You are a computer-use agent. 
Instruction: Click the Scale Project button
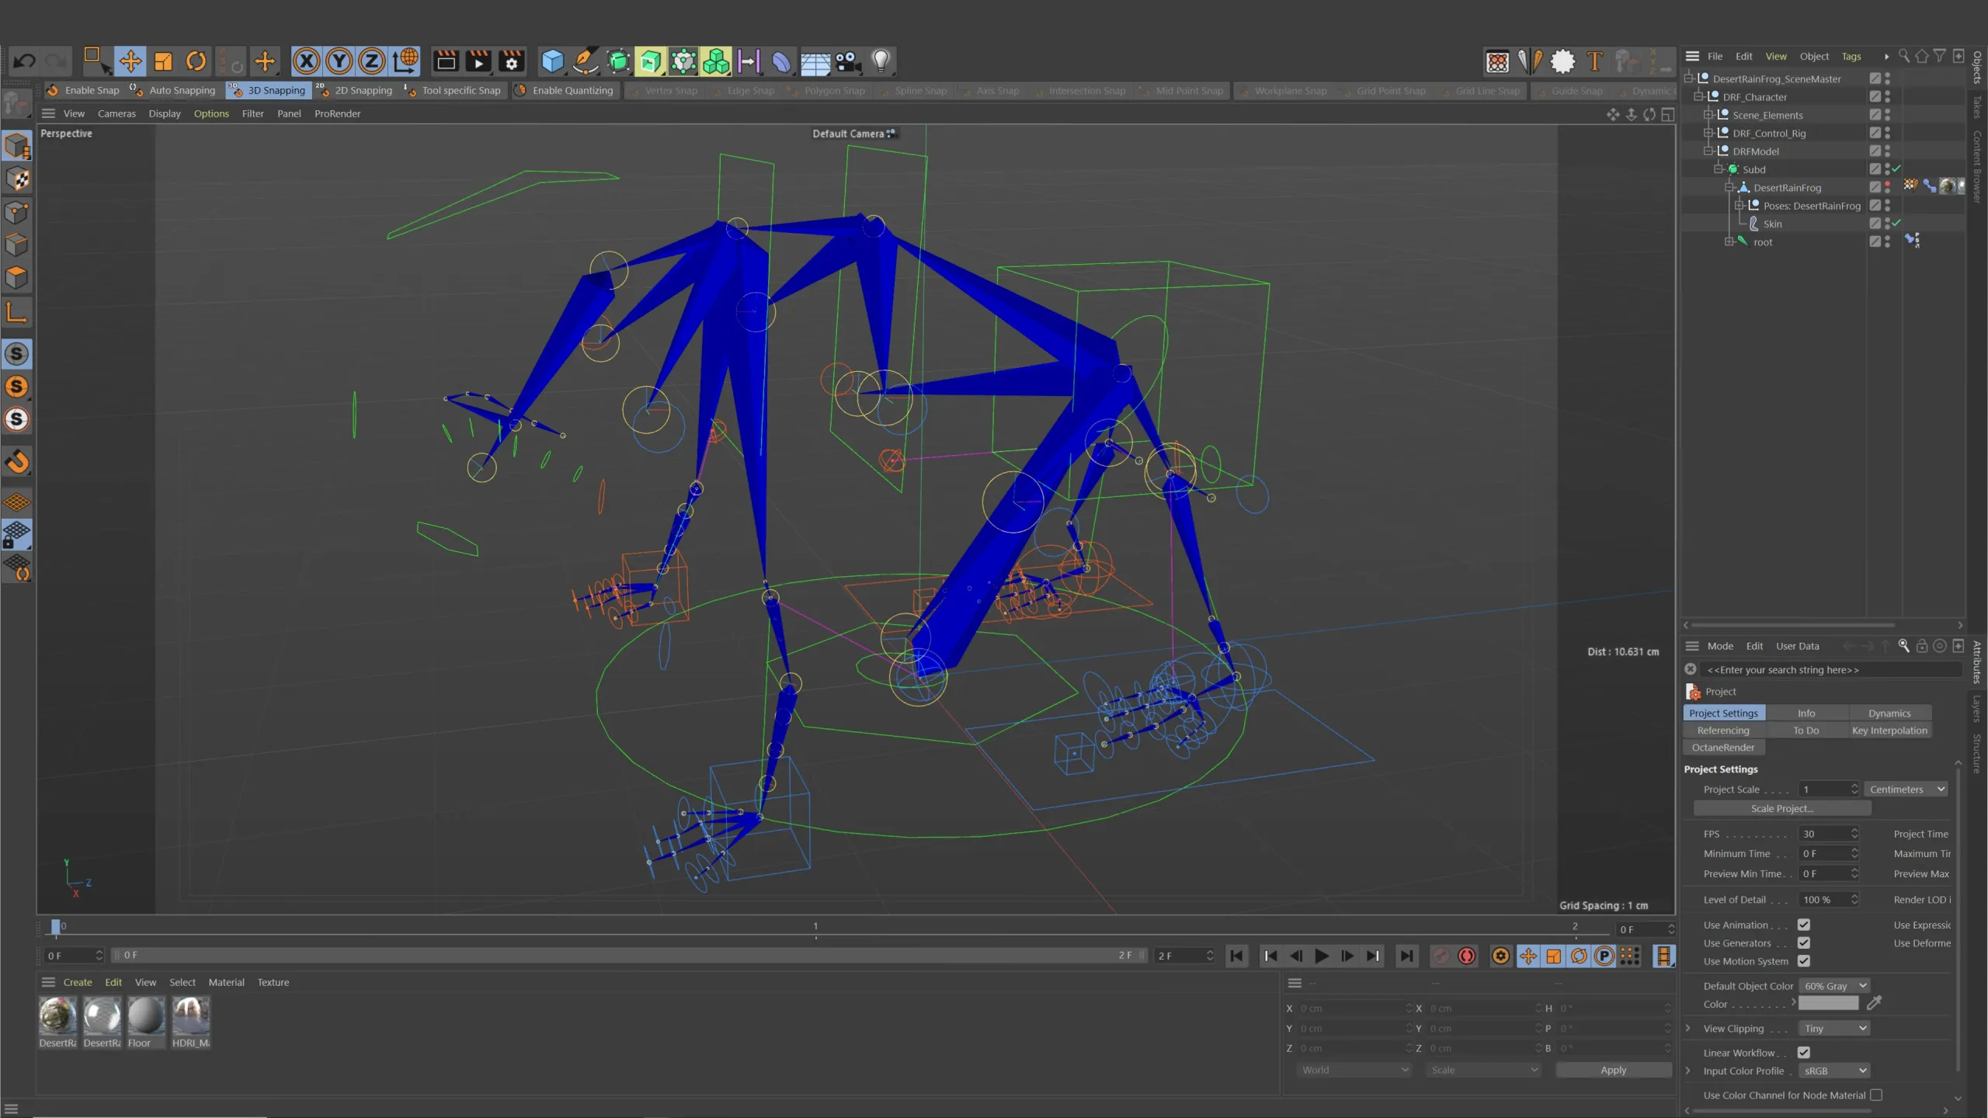tap(1781, 808)
